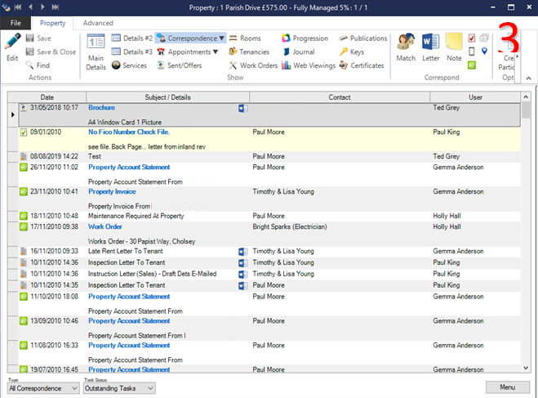Open the Work Order correspondence link
538x398 pixels.
(105, 226)
